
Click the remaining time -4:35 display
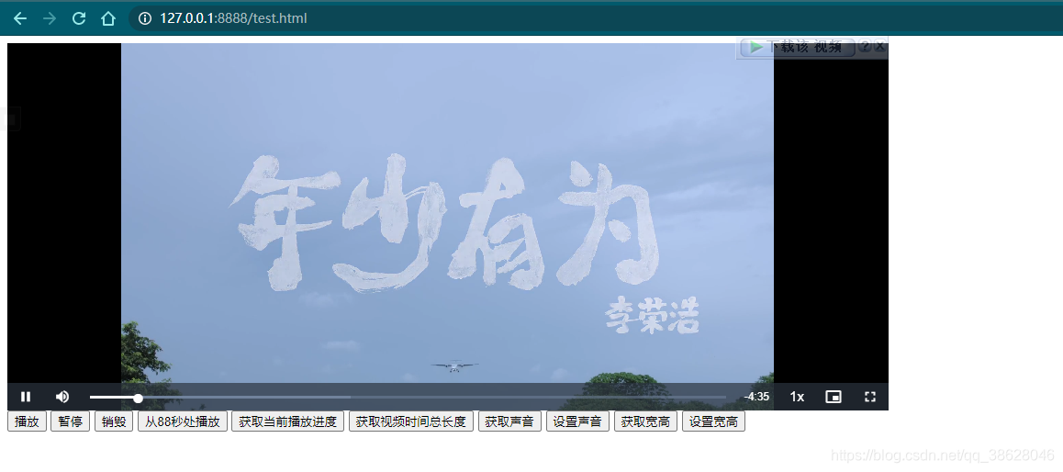(x=755, y=398)
